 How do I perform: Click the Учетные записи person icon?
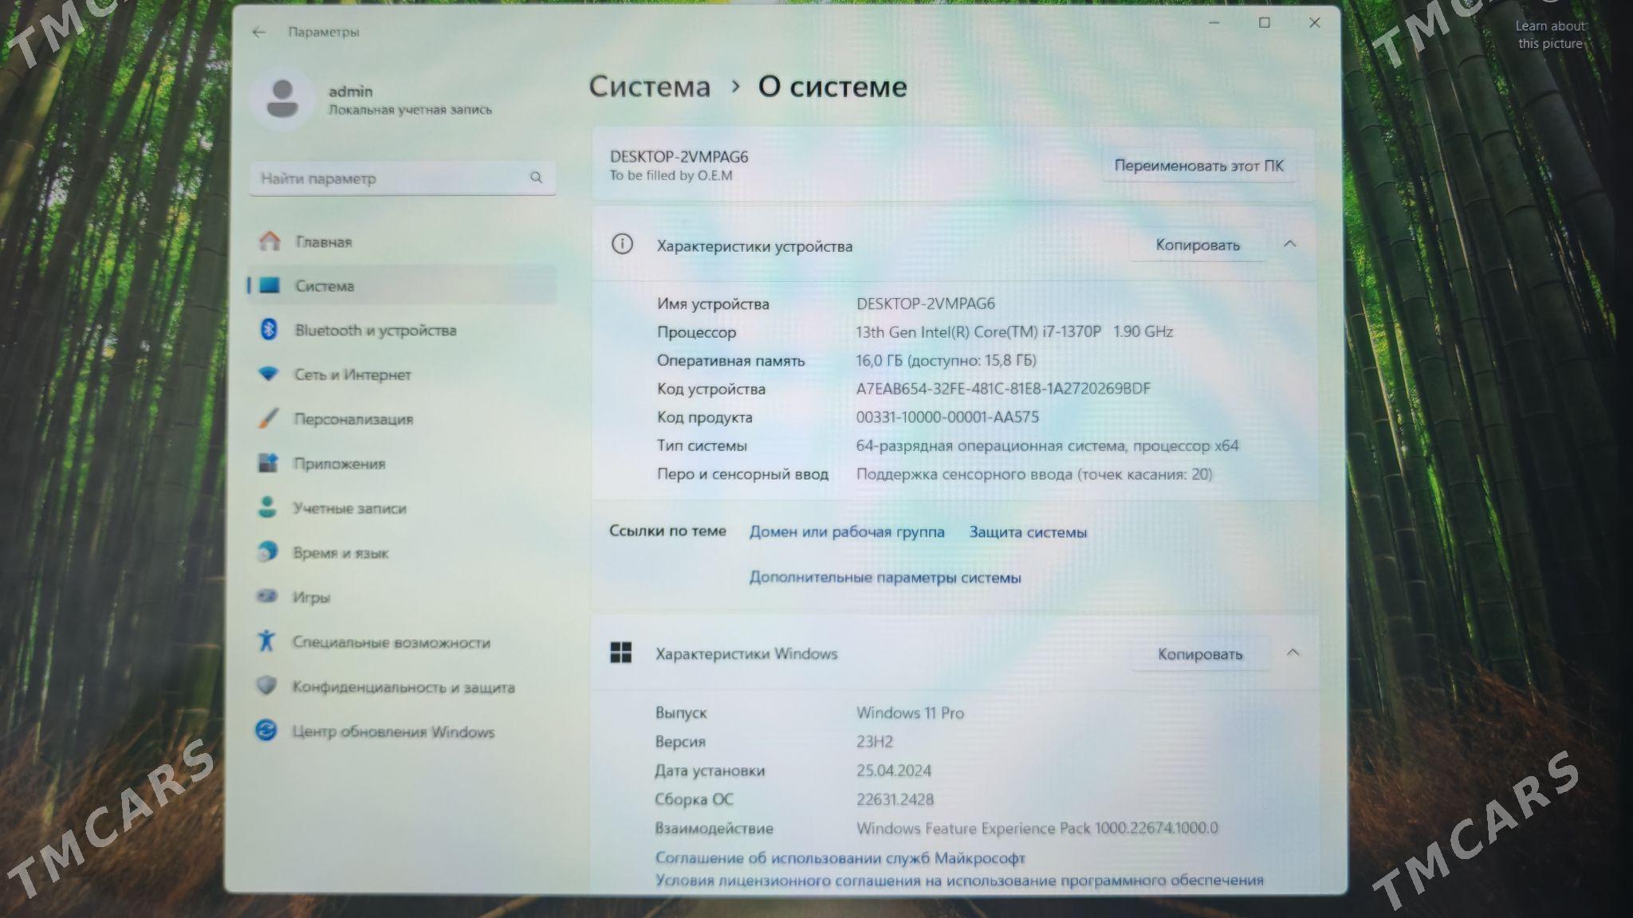(268, 508)
